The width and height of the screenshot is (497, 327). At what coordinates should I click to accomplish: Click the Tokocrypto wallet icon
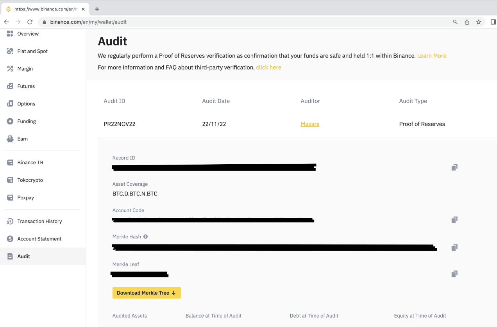tap(10, 180)
